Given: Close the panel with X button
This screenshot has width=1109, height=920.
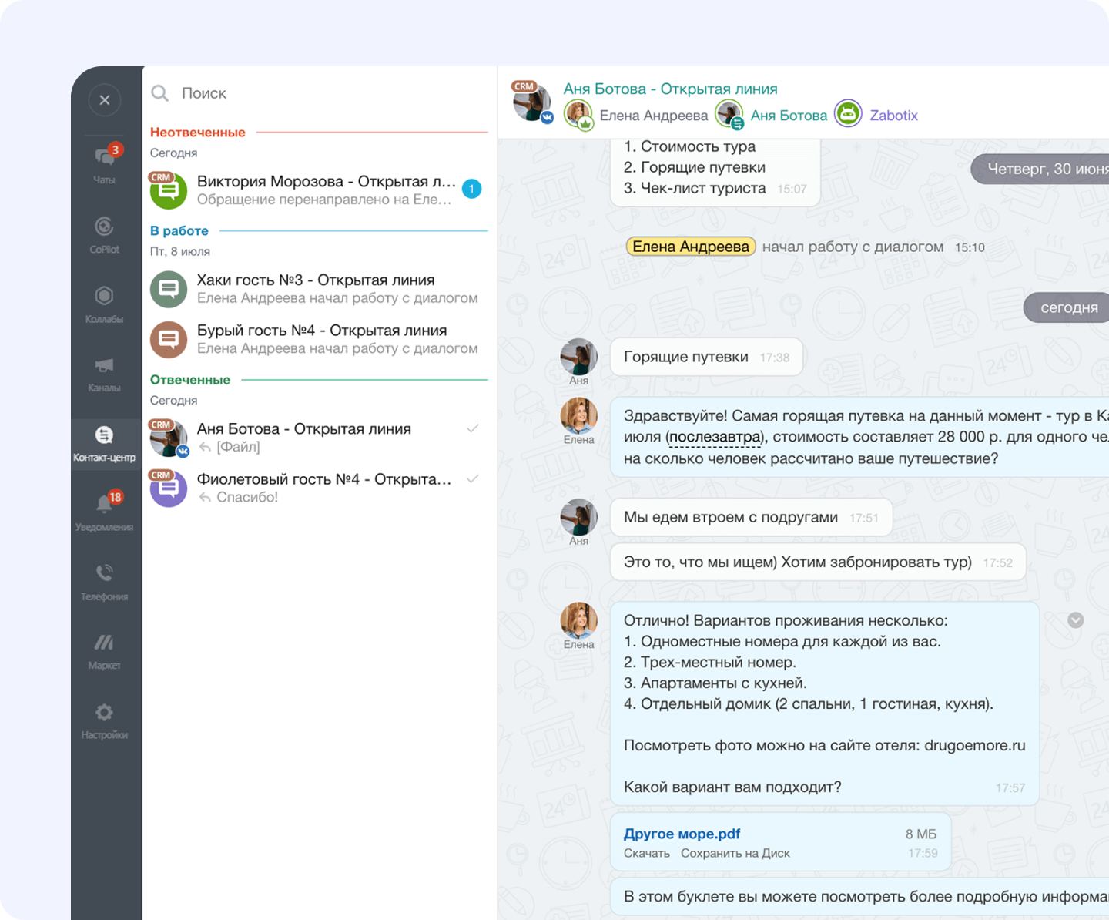Looking at the screenshot, I should pos(105,100).
